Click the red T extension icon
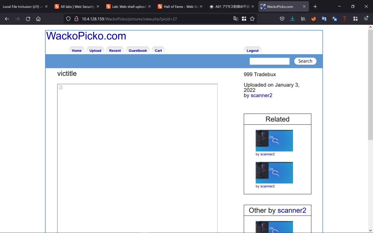373x233 pixels. 345,19
